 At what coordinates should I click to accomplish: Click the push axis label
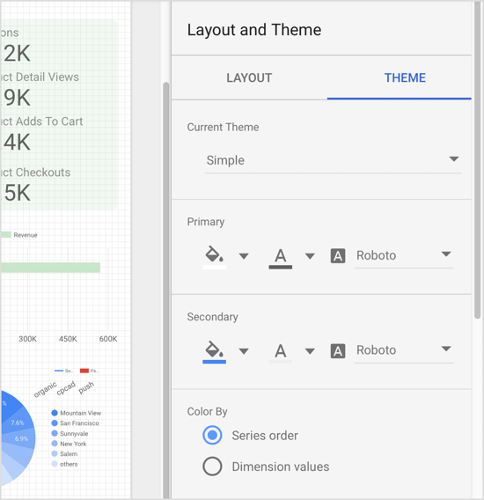click(x=86, y=387)
